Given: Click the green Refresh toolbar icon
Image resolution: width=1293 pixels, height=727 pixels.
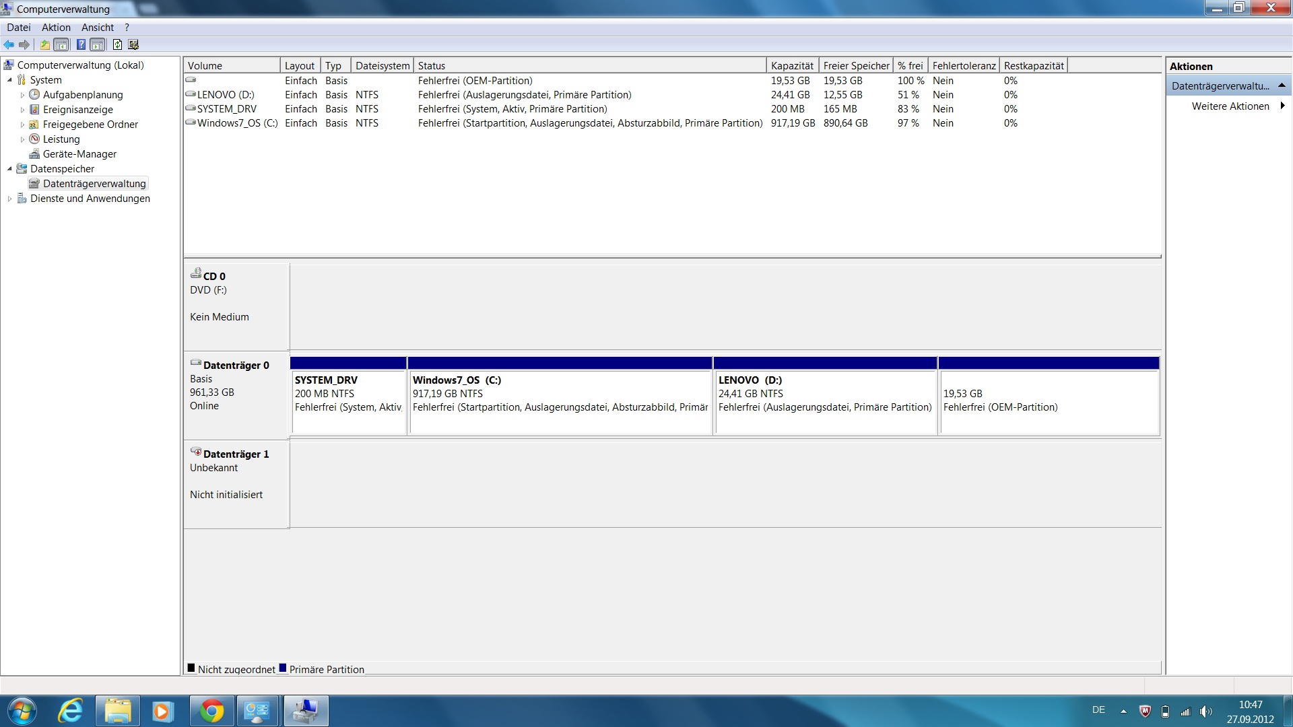Looking at the screenshot, I should (117, 45).
